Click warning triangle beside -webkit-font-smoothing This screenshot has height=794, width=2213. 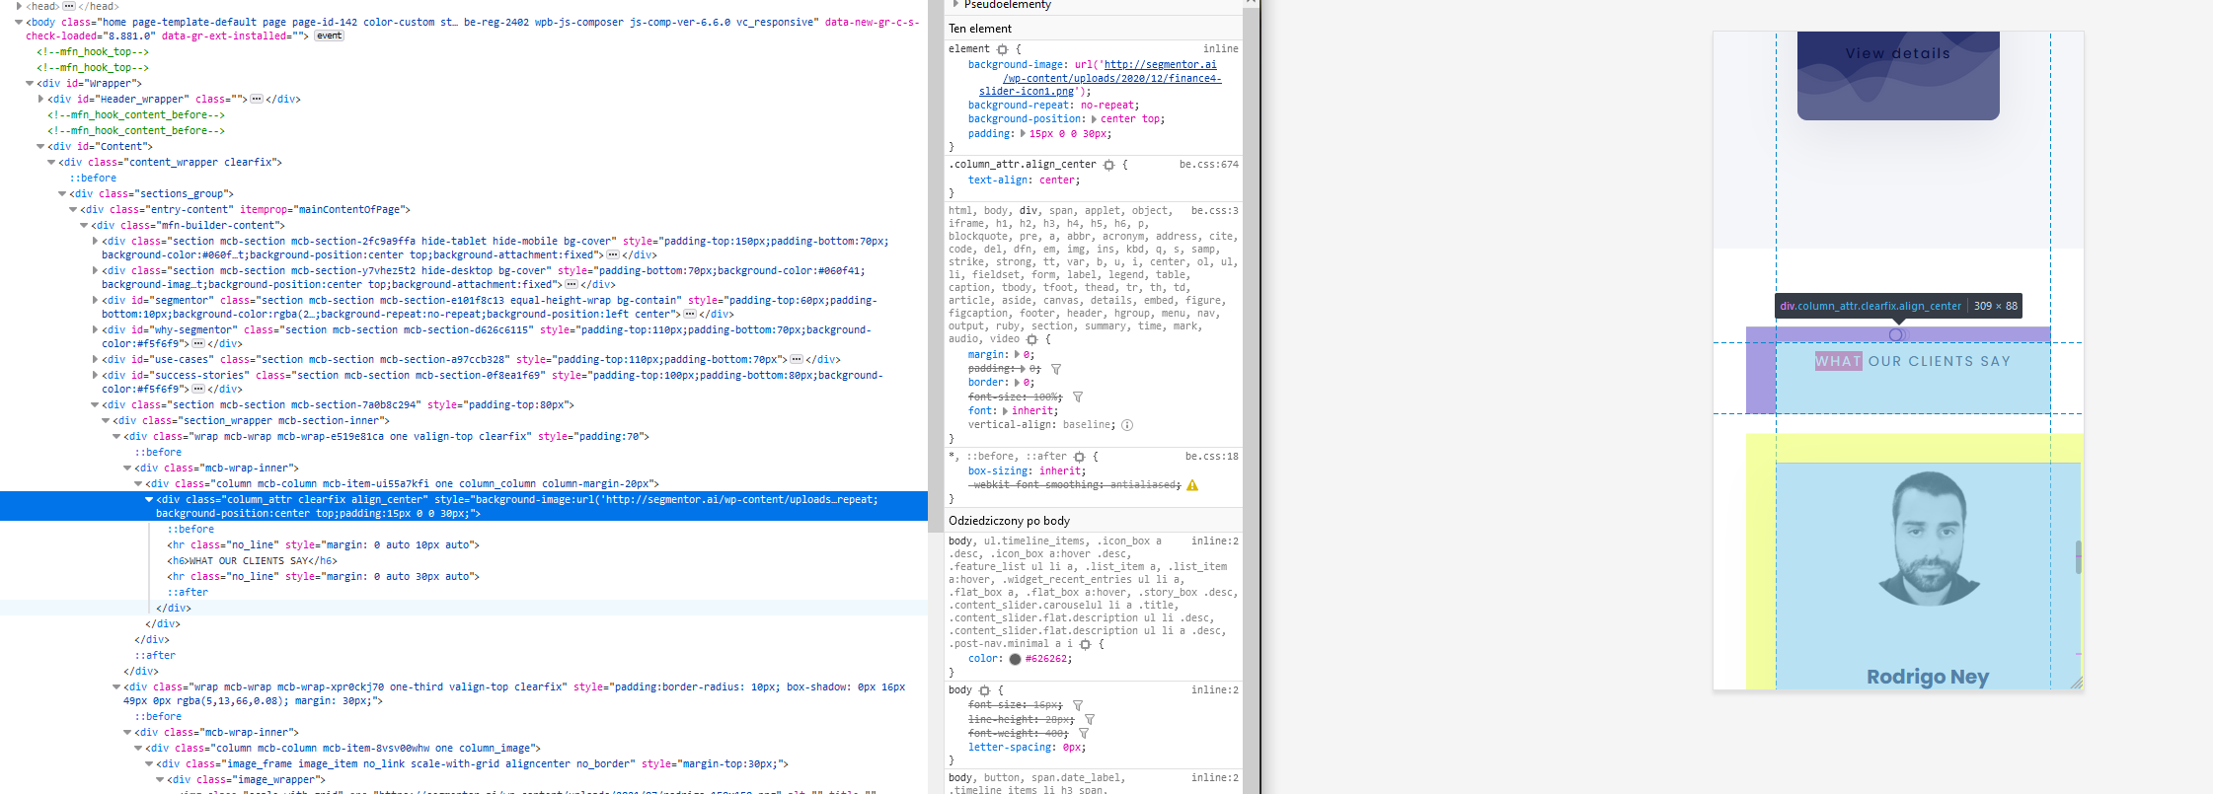(1192, 485)
